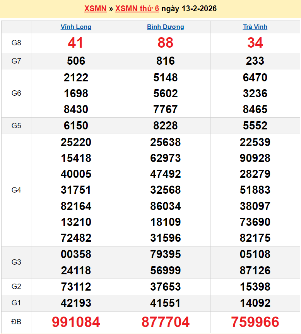Click the G2 number 37653
301x334 pixels.
(x=165, y=287)
